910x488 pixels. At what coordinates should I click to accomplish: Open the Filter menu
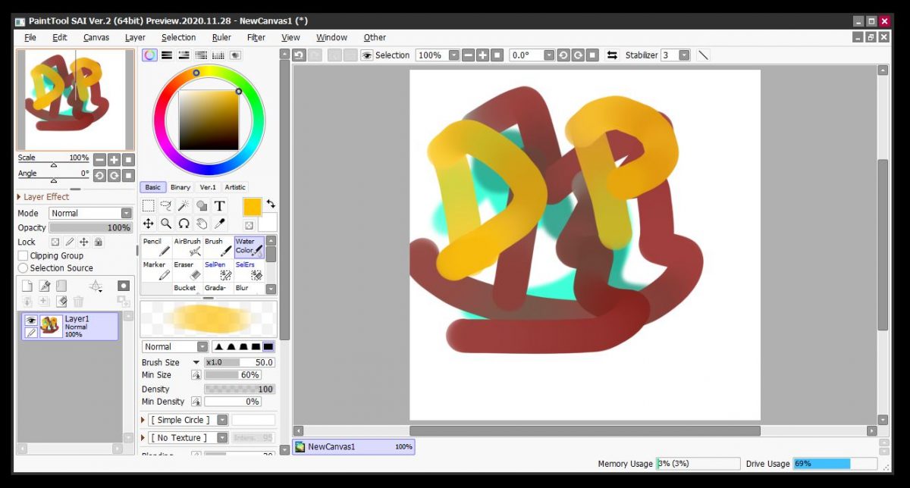click(x=256, y=37)
